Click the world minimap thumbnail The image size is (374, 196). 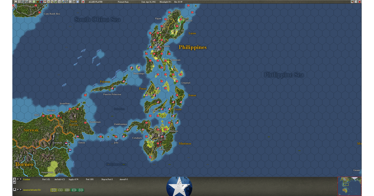pyautogui.click(x=349, y=186)
